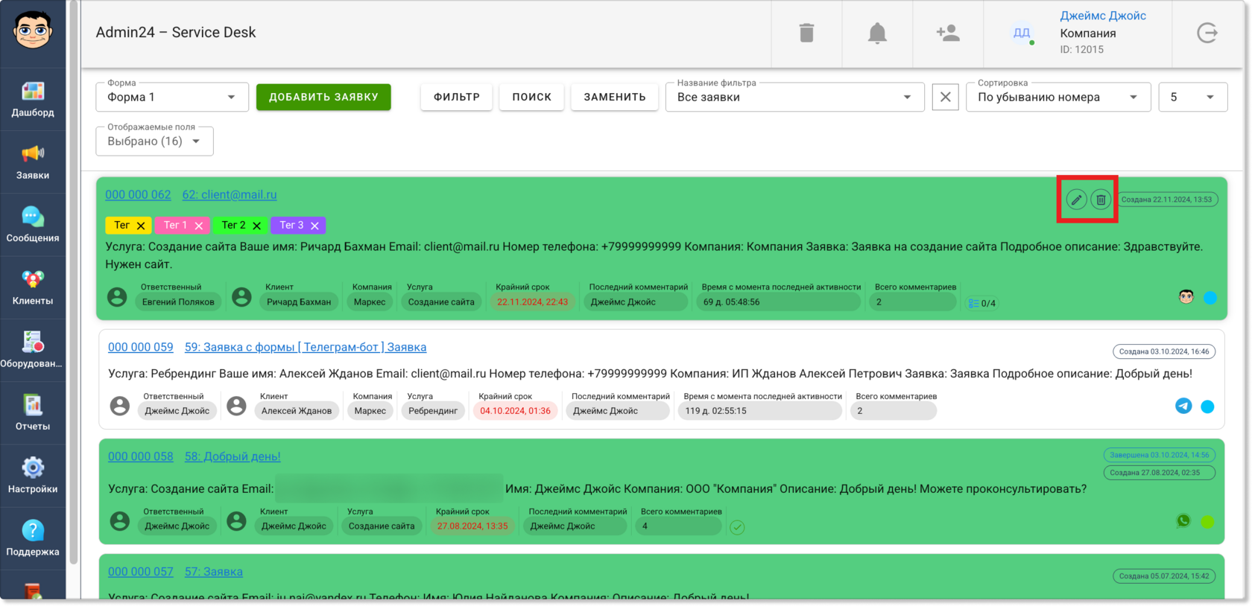Open Оборудование in the sidebar
The image size is (1252, 606).
click(x=33, y=350)
